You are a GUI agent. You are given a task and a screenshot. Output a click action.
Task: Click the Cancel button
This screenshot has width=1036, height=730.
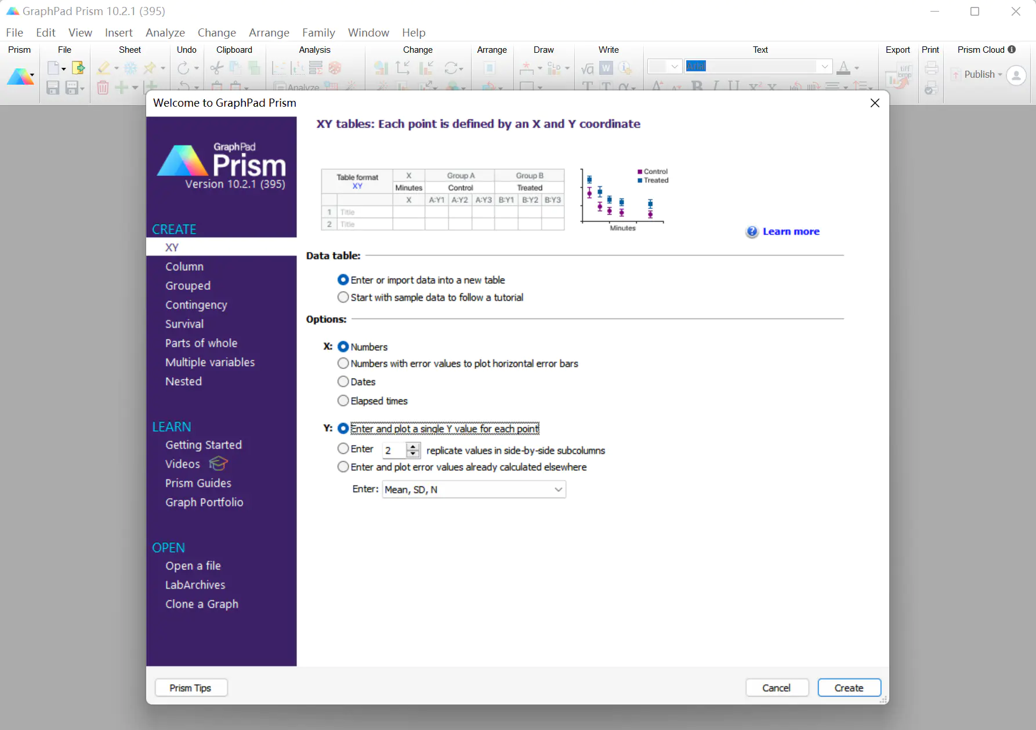[777, 688]
